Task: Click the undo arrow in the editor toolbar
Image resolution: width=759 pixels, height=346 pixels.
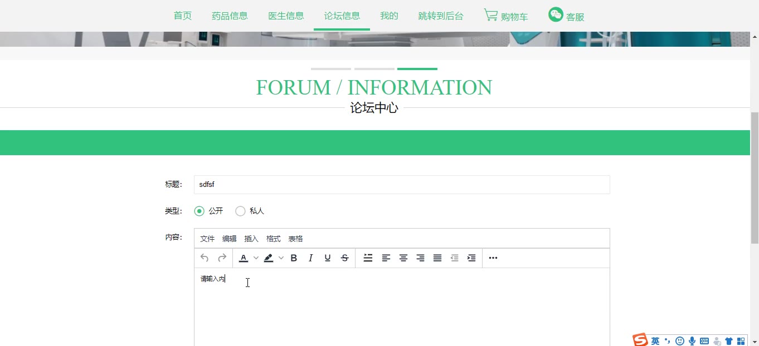Action: tap(205, 258)
